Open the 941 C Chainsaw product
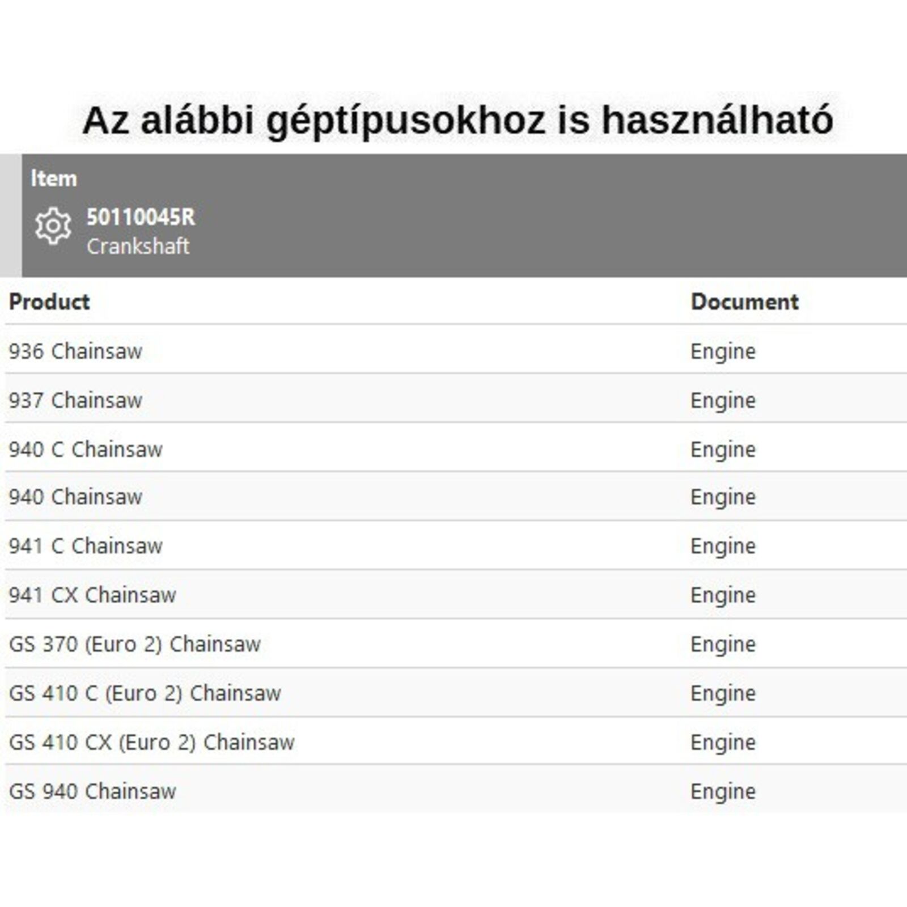The image size is (907, 907). (x=86, y=546)
